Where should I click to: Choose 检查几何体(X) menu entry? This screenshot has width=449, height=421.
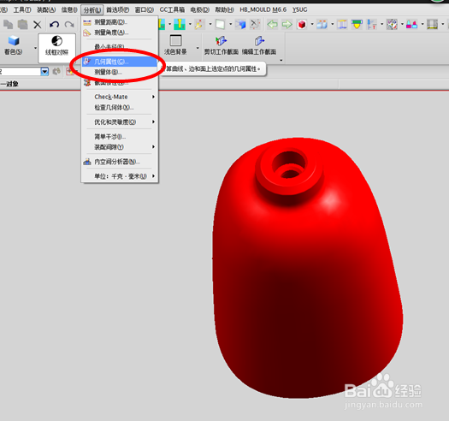click(x=120, y=108)
